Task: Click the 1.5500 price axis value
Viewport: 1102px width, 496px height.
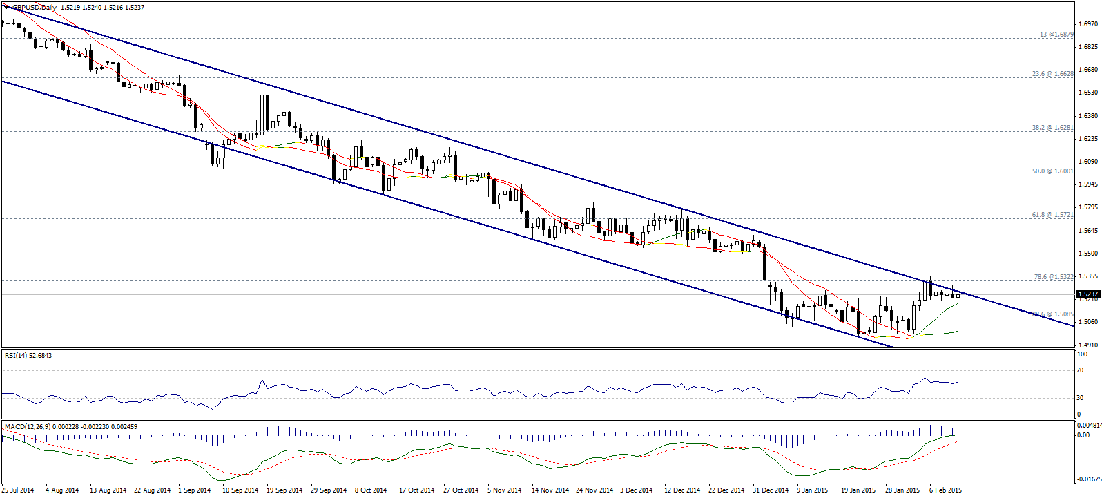Action: (x=1088, y=254)
